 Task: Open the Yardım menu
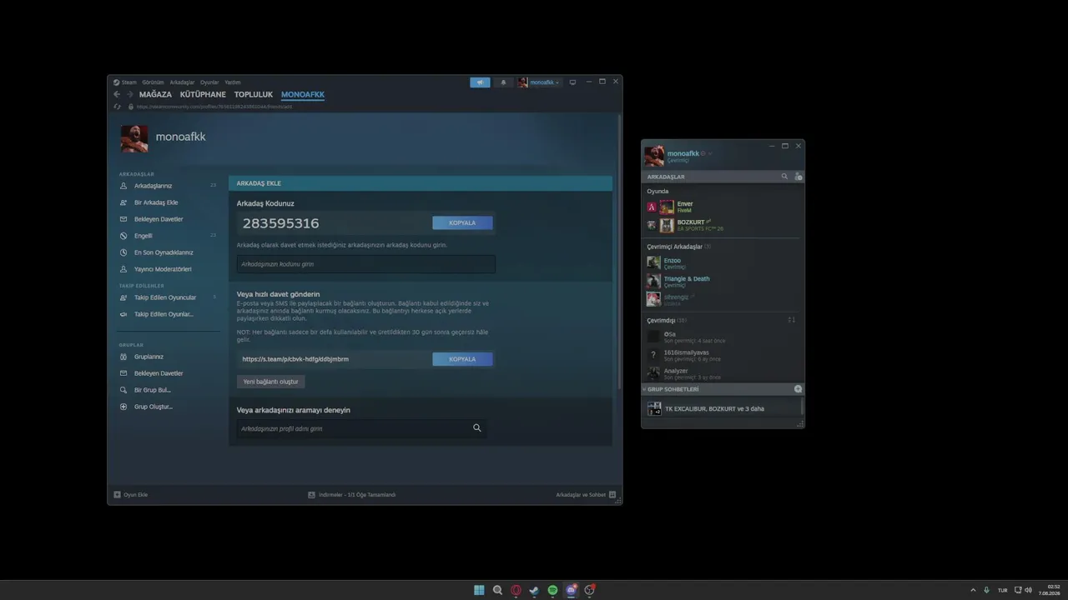click(x=233, y=82)
